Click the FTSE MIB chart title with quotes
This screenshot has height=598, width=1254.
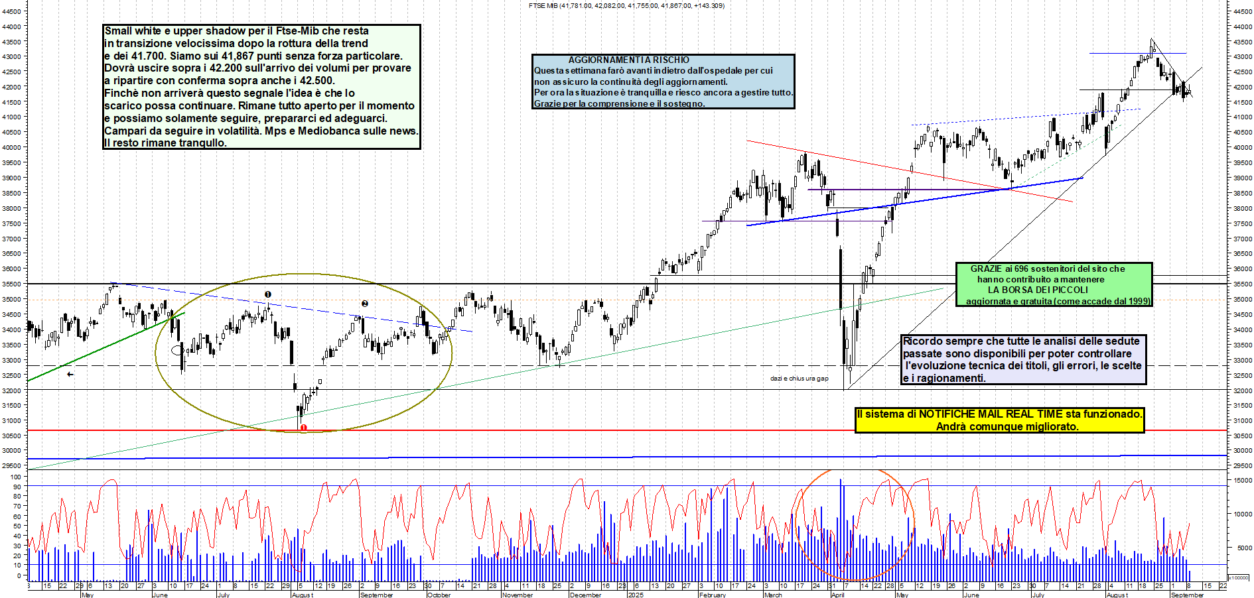click(x=626, y=5)
